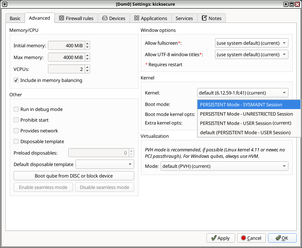Click the grid icon on Applications tab
The height and width of the screenshot is (248, 302).
pyautogui.click(x=137, y=18)
